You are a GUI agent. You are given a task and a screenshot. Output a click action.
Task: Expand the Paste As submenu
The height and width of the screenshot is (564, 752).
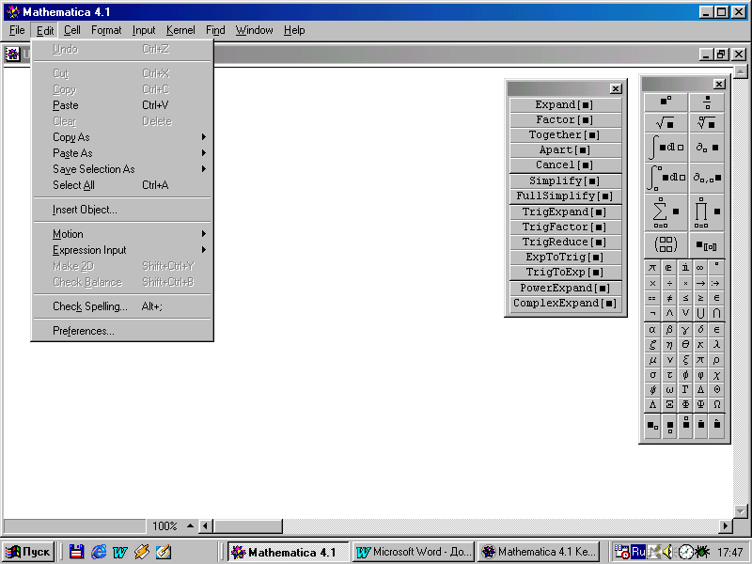click(x=122, y=153)
